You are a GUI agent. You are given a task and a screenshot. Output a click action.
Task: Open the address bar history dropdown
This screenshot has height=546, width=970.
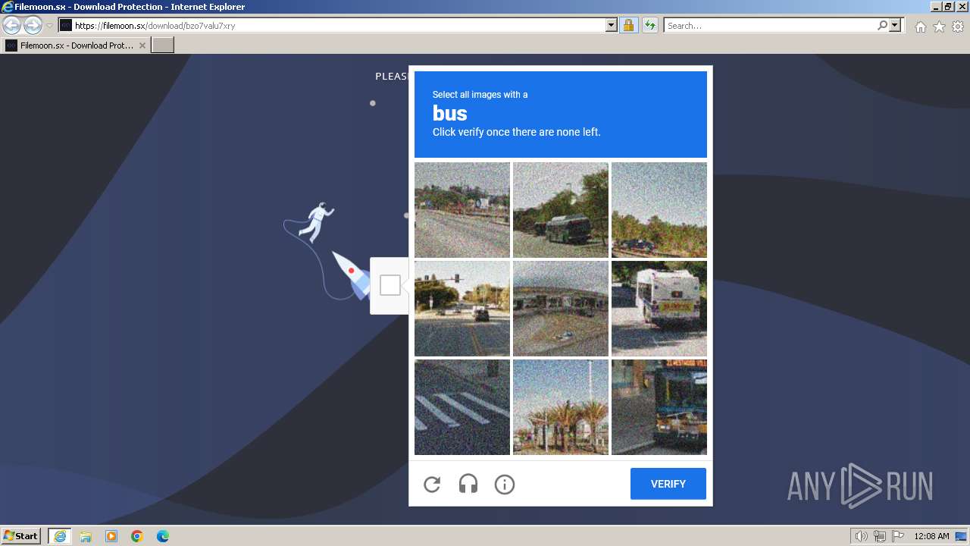pyautogui.click(x=612, y=25)
